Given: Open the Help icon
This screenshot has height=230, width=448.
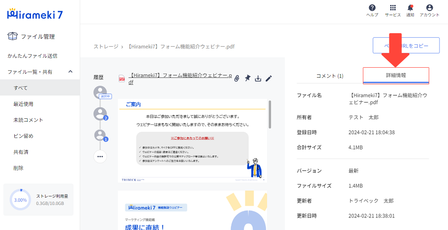Looking at the screenshot, I should click(x=372, y=8).
